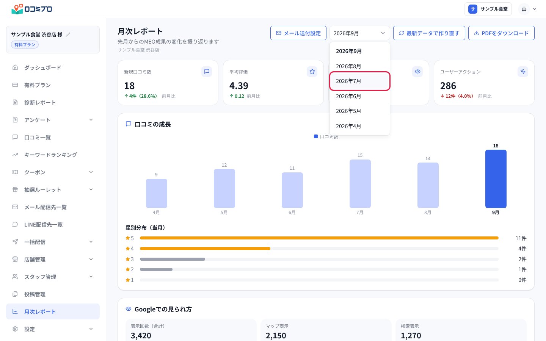Viewport: 546px width, 341px height.
Task: Click the メール配信先一覧 envelope icon
Action: [x=15, y=207]
